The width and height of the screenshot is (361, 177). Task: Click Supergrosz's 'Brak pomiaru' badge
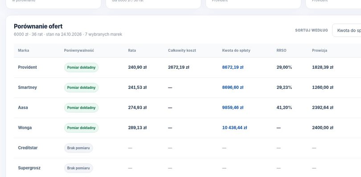(x=78, y=168)
